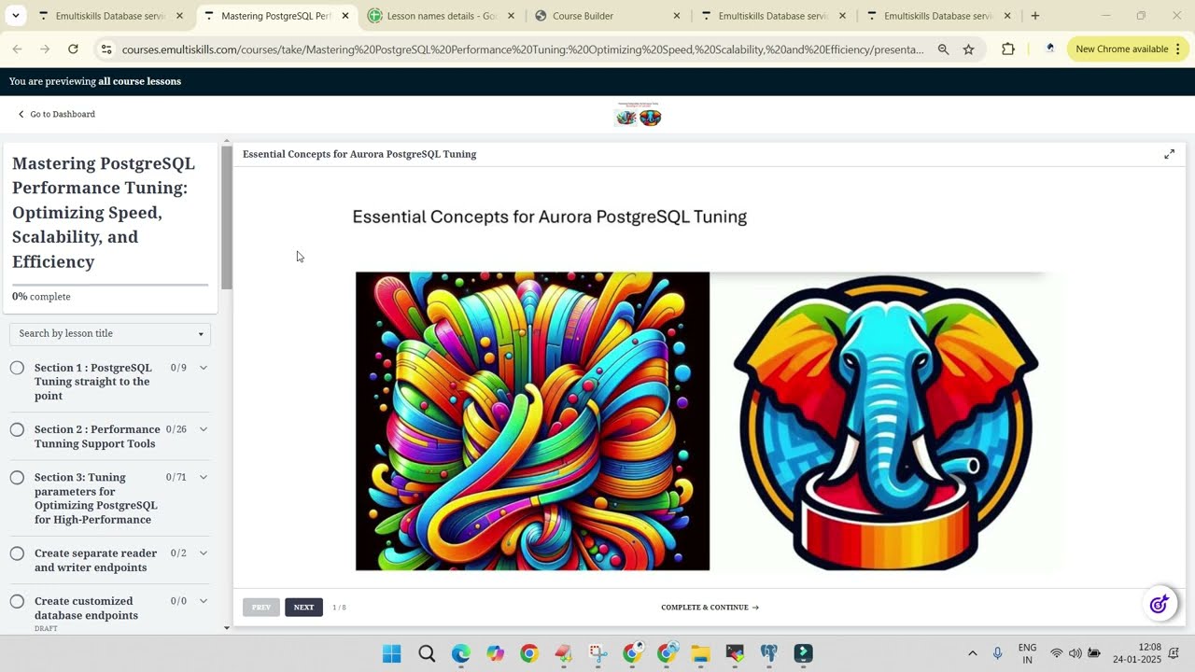Show hidden system tray icons
Screen dimensions: 1195x672
coord(972,653)
